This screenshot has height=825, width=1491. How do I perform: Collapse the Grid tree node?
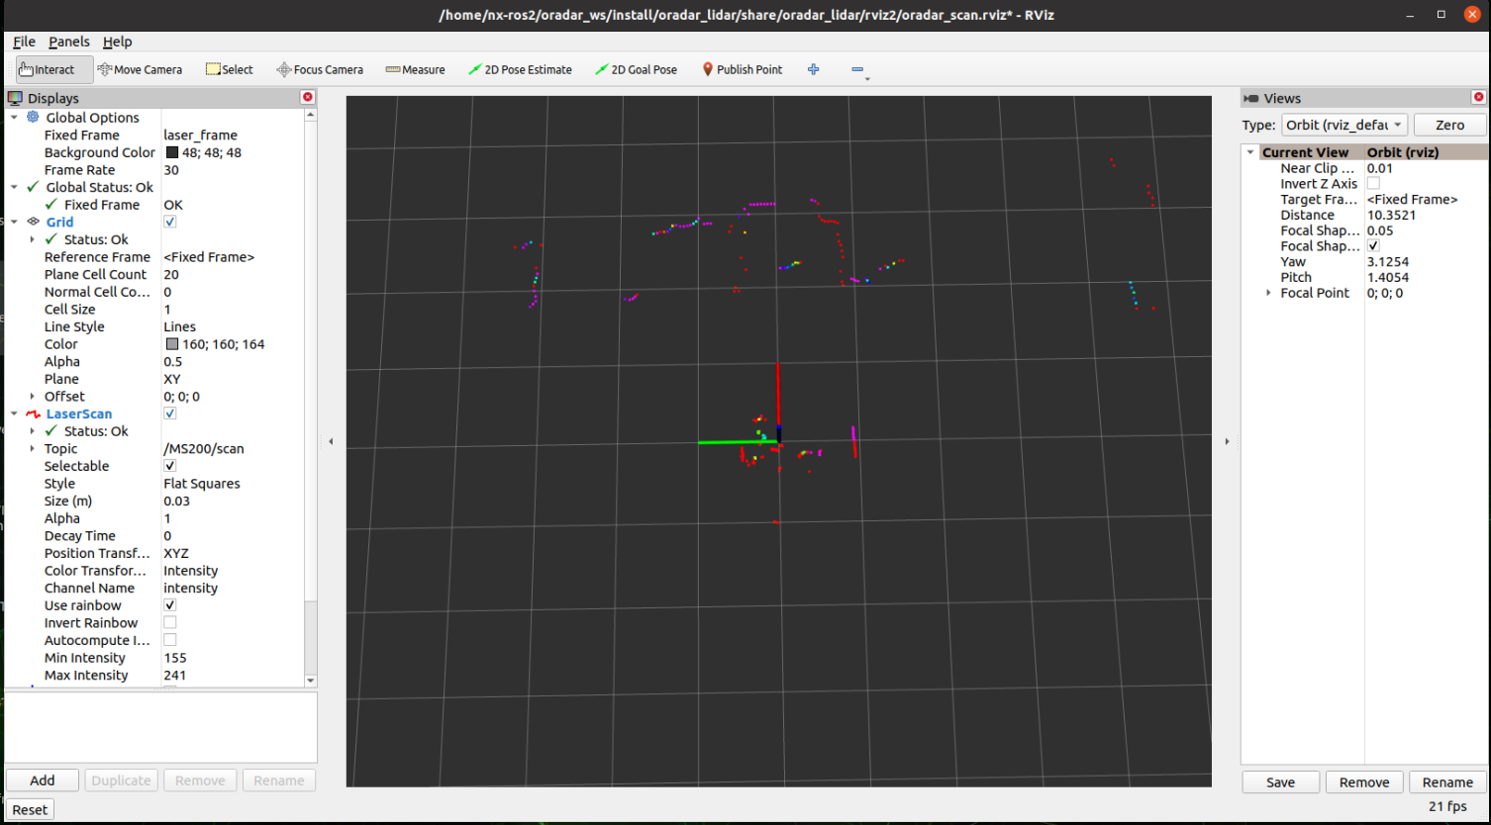[x=14, y=222]
